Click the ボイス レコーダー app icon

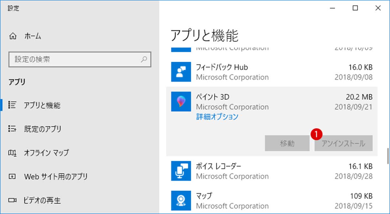click(x=181, y=171)
